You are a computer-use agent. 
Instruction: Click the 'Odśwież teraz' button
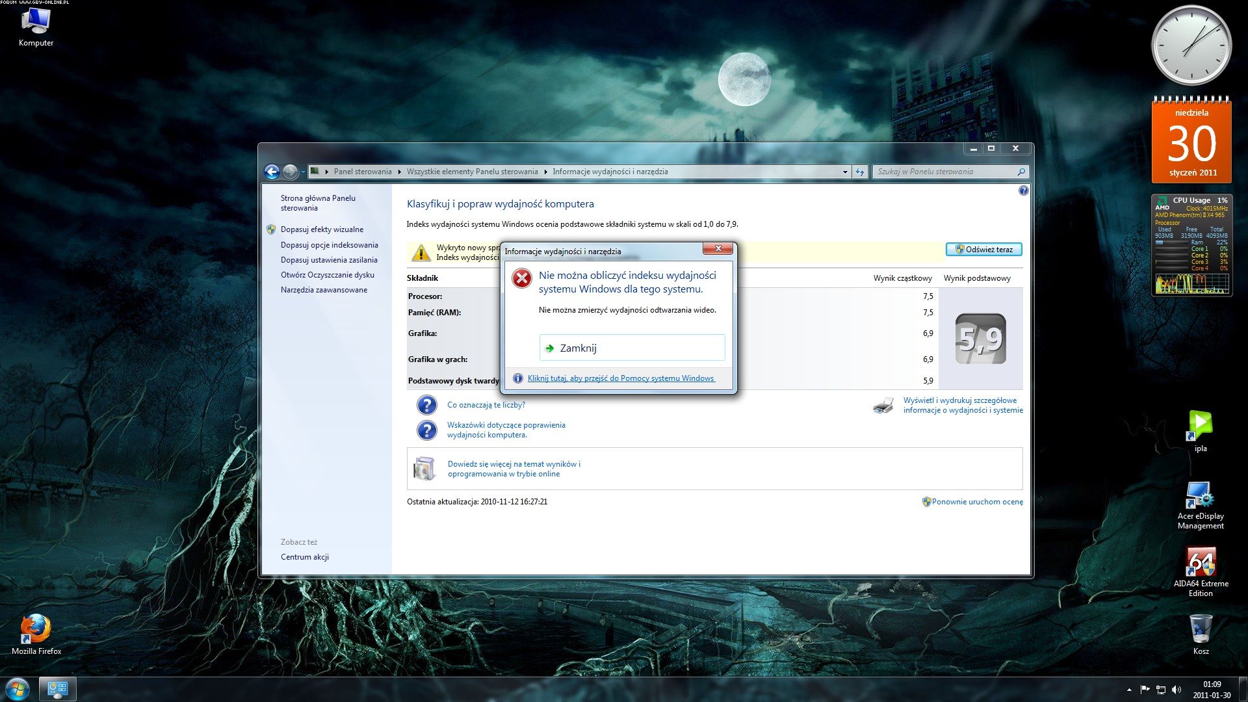click(983, 250)
